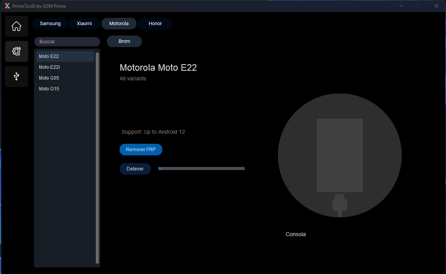Viewport: 446px width, 274px height.
Task: Click the phone illustration above Consola
Action: (x=340, y=155)
